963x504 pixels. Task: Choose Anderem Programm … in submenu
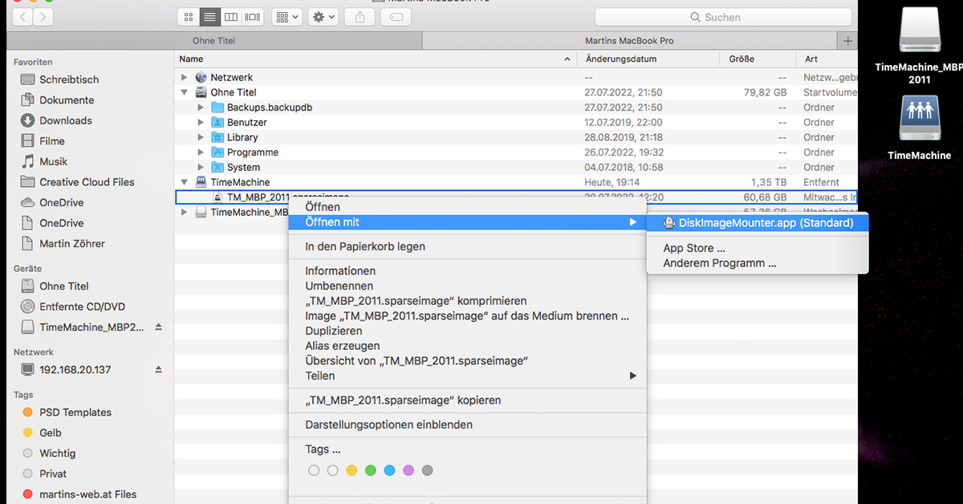click(757, 262)
